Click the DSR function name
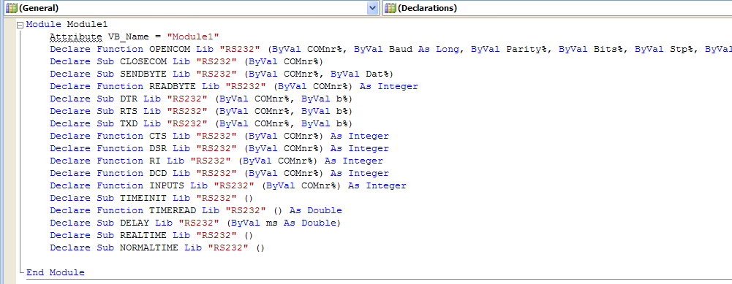 click(x=158, y=148)
